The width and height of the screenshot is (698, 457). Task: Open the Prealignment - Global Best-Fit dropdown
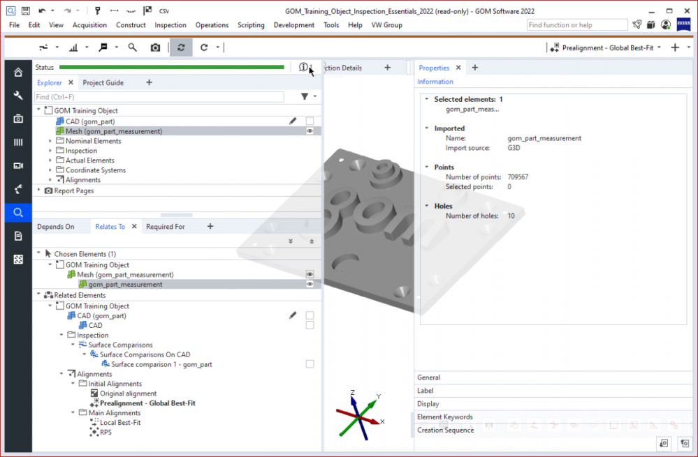[x=605, y=47]
